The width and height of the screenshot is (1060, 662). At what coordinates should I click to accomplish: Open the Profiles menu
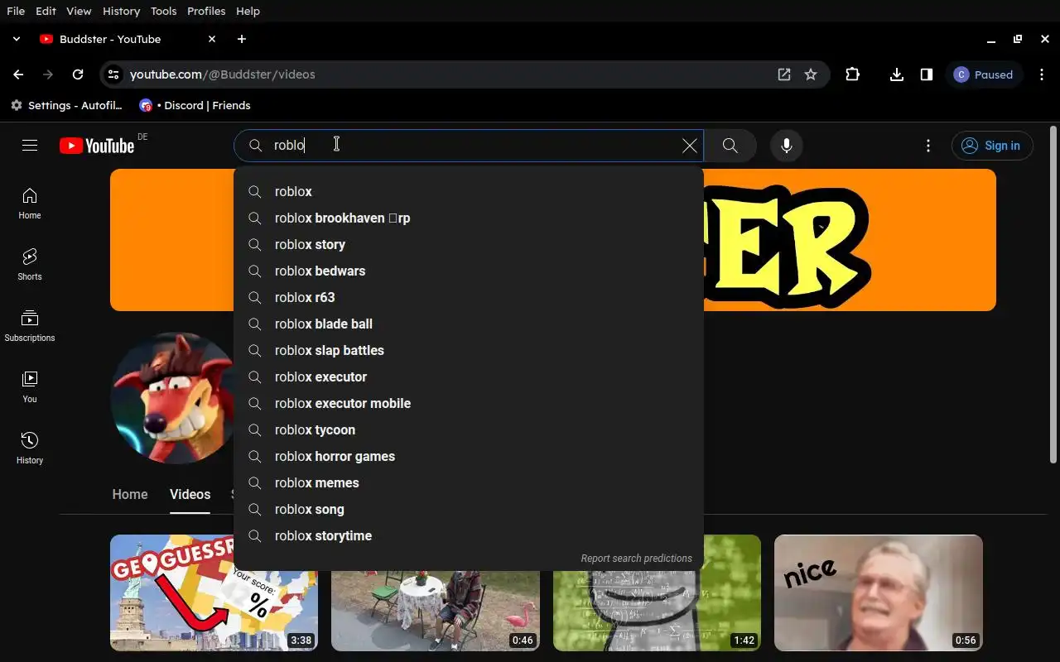coord(206,11)
